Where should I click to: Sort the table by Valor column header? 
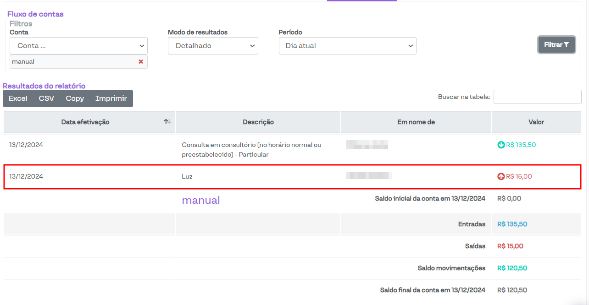pyautogui.click(x=536, y=122)
